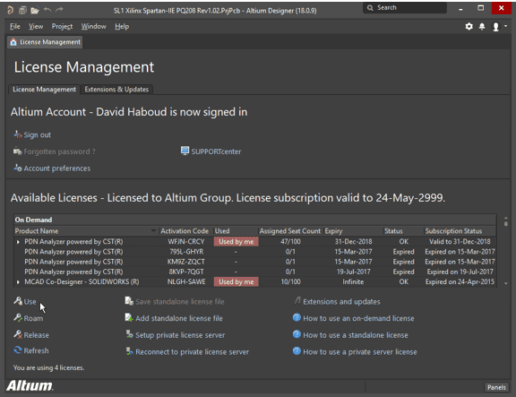Click the Panels button
The height and width of the screenshot is (397, 516).
tap(496, 387)
